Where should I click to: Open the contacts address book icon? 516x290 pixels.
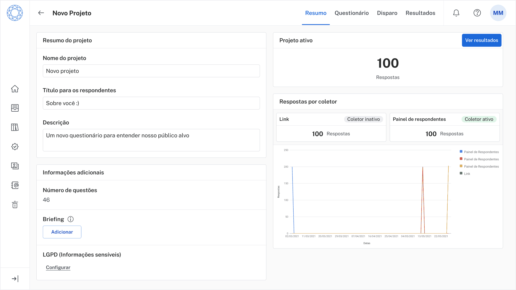coord(15,185)
